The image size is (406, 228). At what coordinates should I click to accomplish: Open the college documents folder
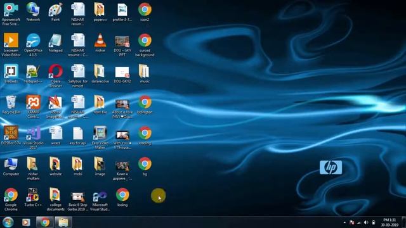[x=55, y=199]
